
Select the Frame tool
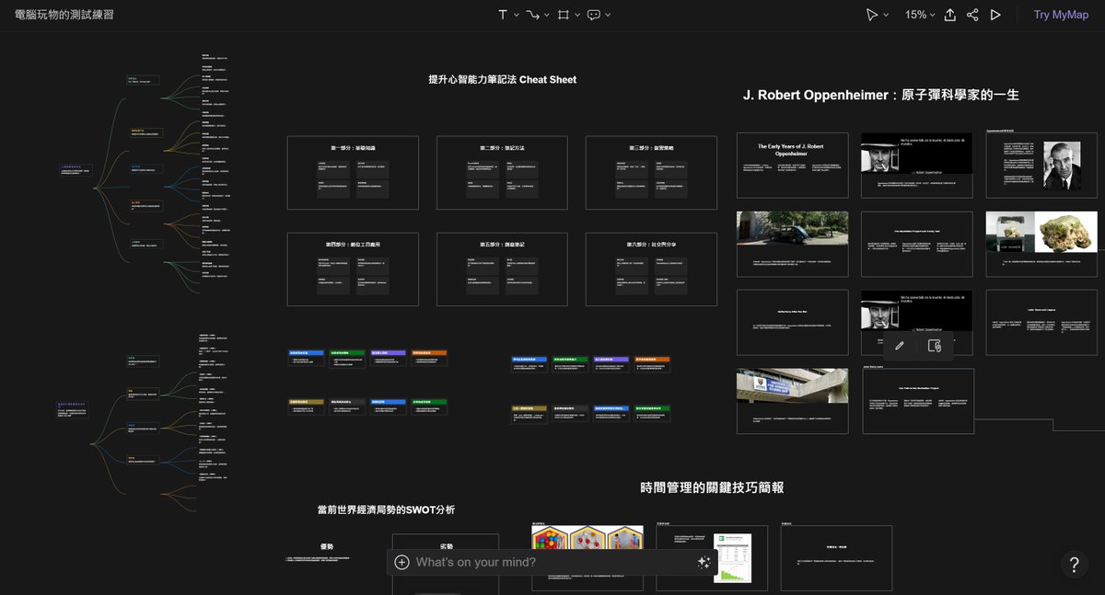(564, 15)
